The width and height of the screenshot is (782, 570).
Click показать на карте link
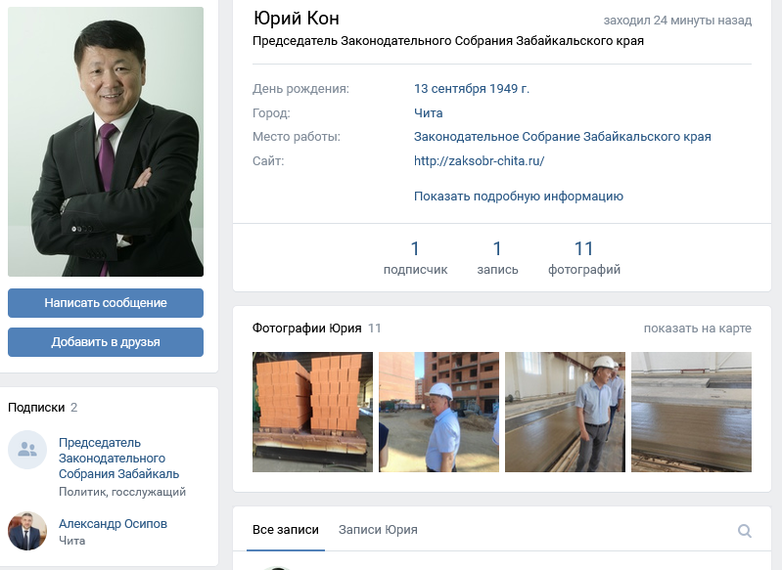(x=697, y=329)
